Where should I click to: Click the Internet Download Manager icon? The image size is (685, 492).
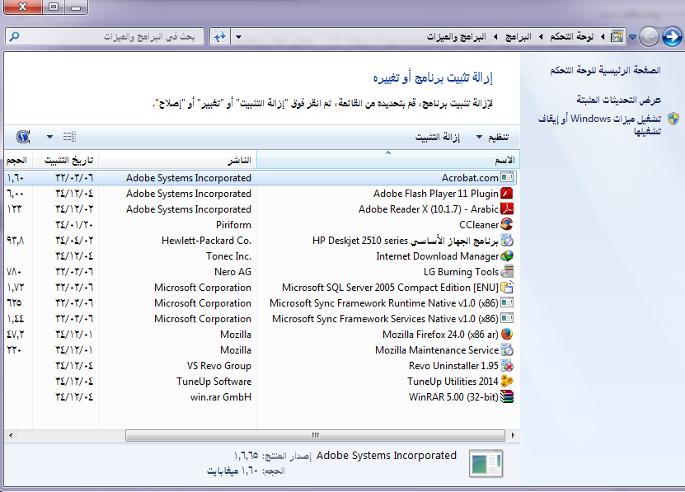(x=507, y=256)
